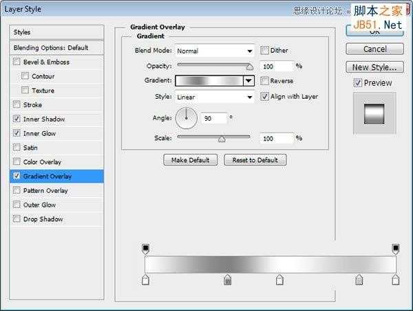Select the Gradient Overlay label
Image resolution: width=413 pixels, height=311 pixels.
(47, 176)
